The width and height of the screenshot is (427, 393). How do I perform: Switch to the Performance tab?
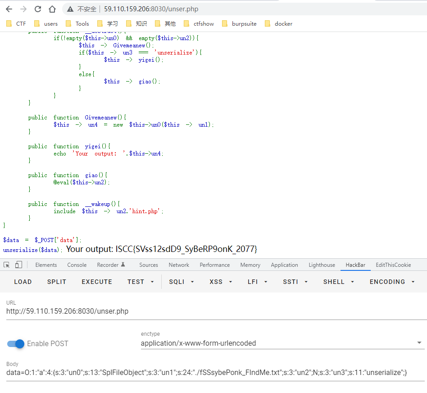click(214, 265)
